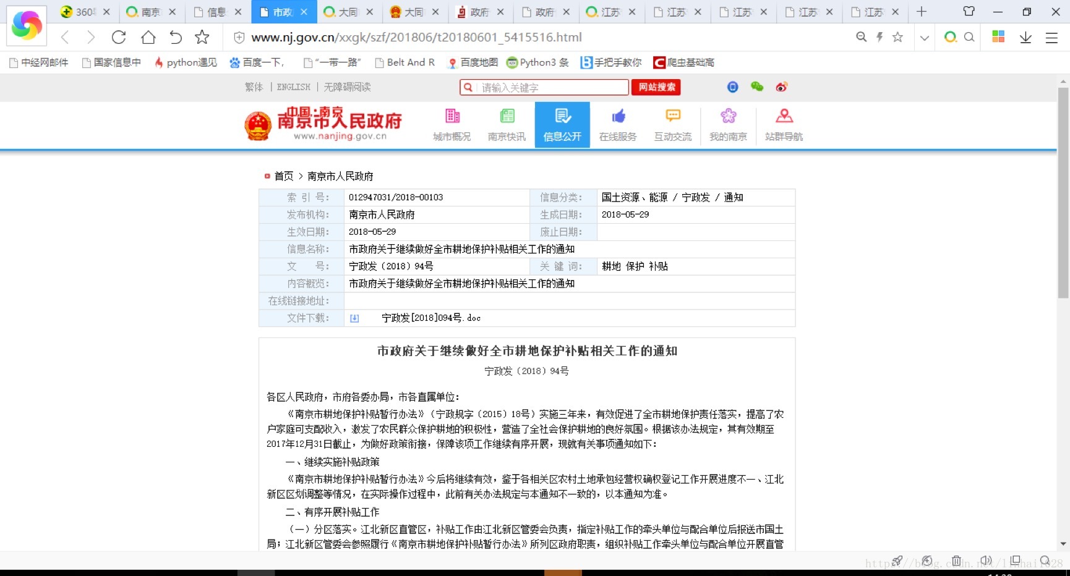Open a new tab with plus button
Viewport: 1070px width, 576px height.
pyautogui.click(x=922, y=12)
